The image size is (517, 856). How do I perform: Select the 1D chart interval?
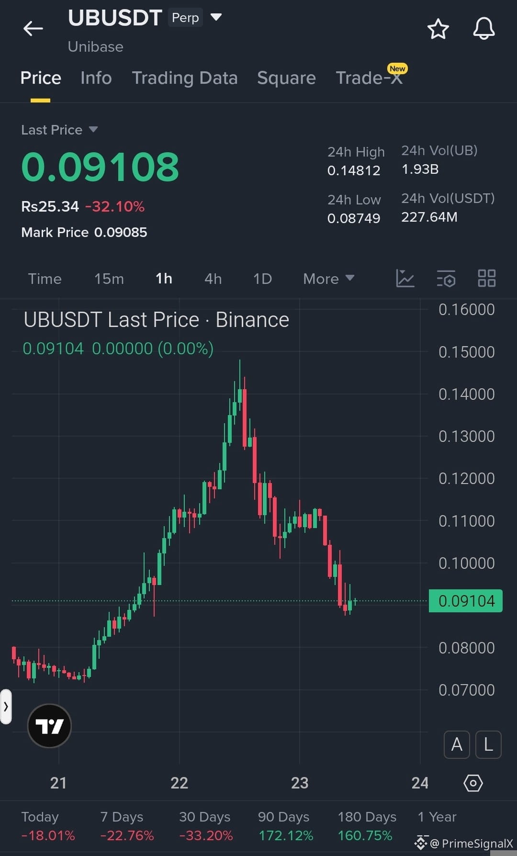(x=262, y=279)
